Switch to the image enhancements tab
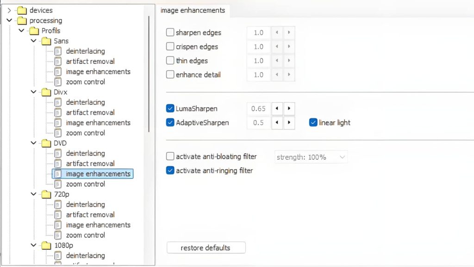The image size is (474, 267). pyautogui.click(x=193, y=10)
